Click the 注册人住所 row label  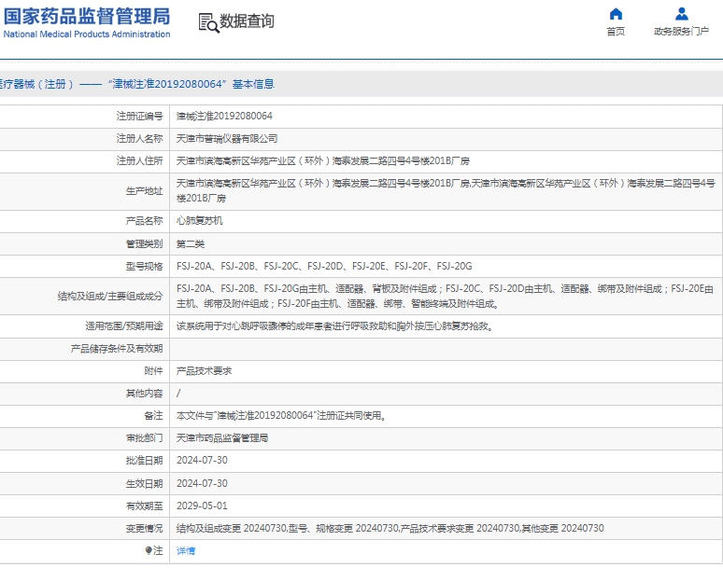[x=140, y=161]
